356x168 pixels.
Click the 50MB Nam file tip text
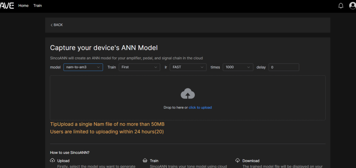[107, 125]
